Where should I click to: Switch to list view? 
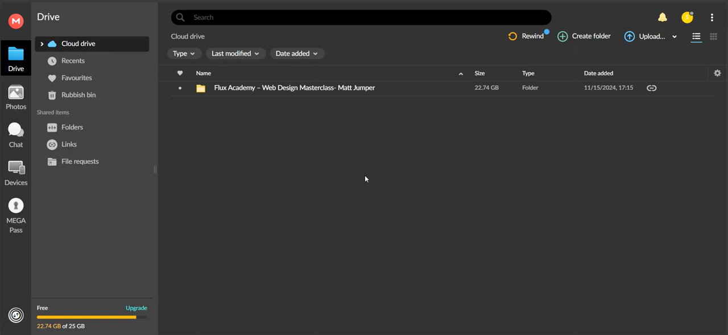click(696, 36)
